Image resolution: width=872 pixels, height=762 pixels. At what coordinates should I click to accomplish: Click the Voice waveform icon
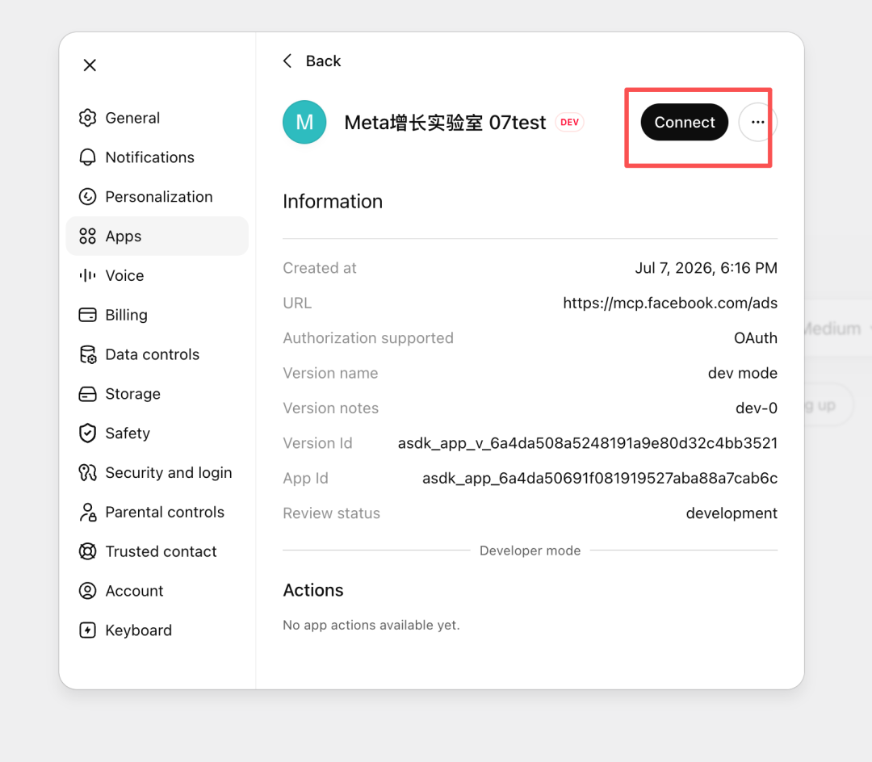(87, 276)
